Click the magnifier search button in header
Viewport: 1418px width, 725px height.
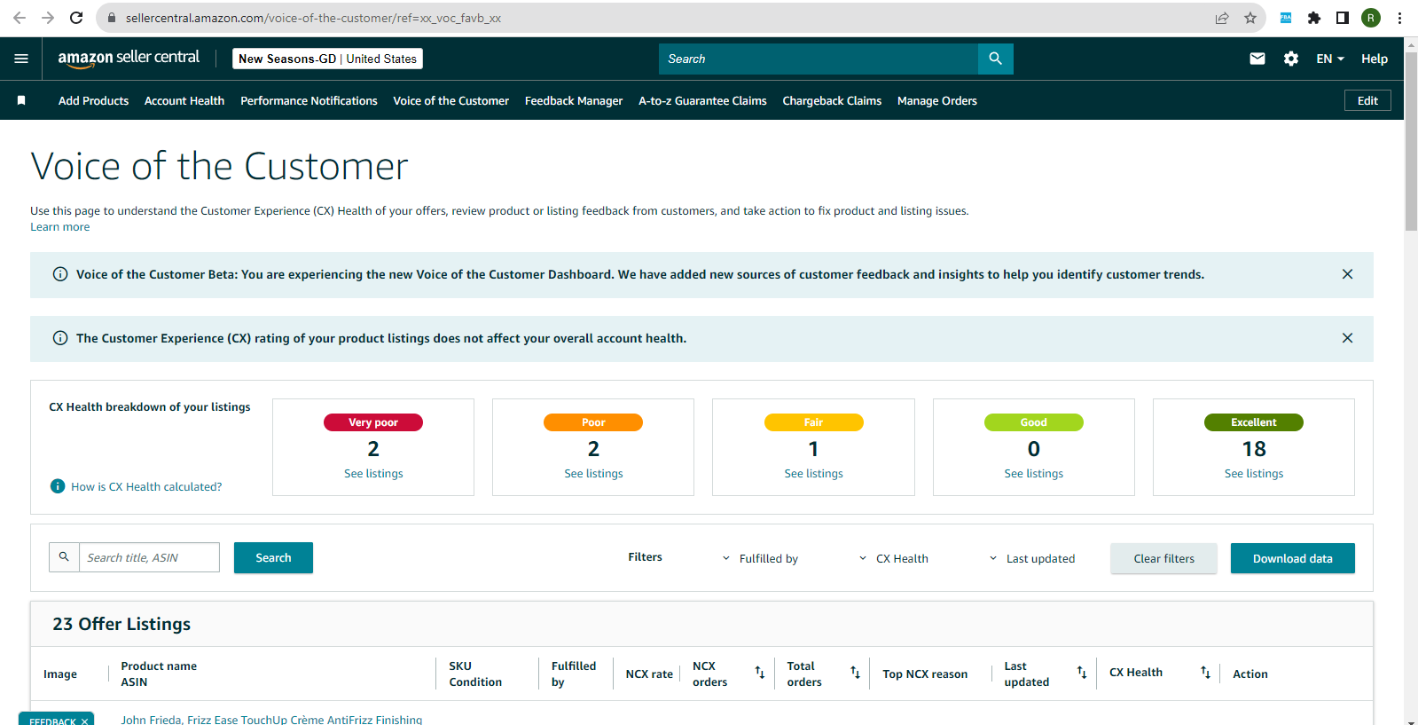[x=995, y=59]
